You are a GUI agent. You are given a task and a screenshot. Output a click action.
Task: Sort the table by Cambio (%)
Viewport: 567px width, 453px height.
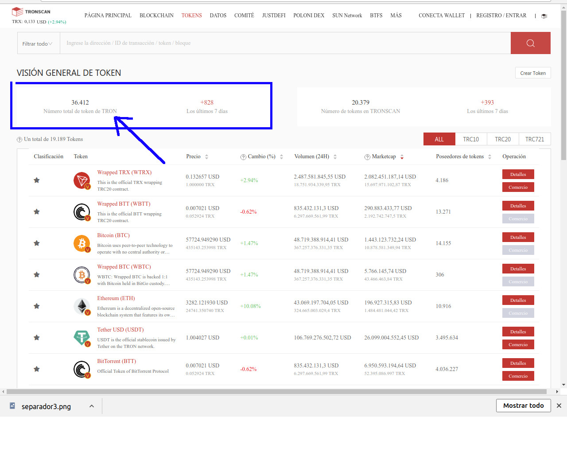[281, 157]
